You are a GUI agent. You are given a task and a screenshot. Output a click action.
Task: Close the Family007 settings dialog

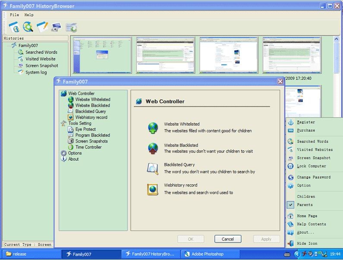pos(280,82)
